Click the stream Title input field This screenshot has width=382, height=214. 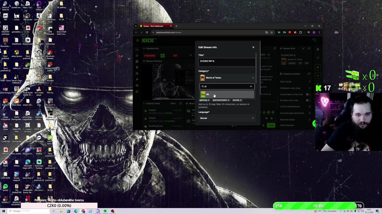[227, 62]
